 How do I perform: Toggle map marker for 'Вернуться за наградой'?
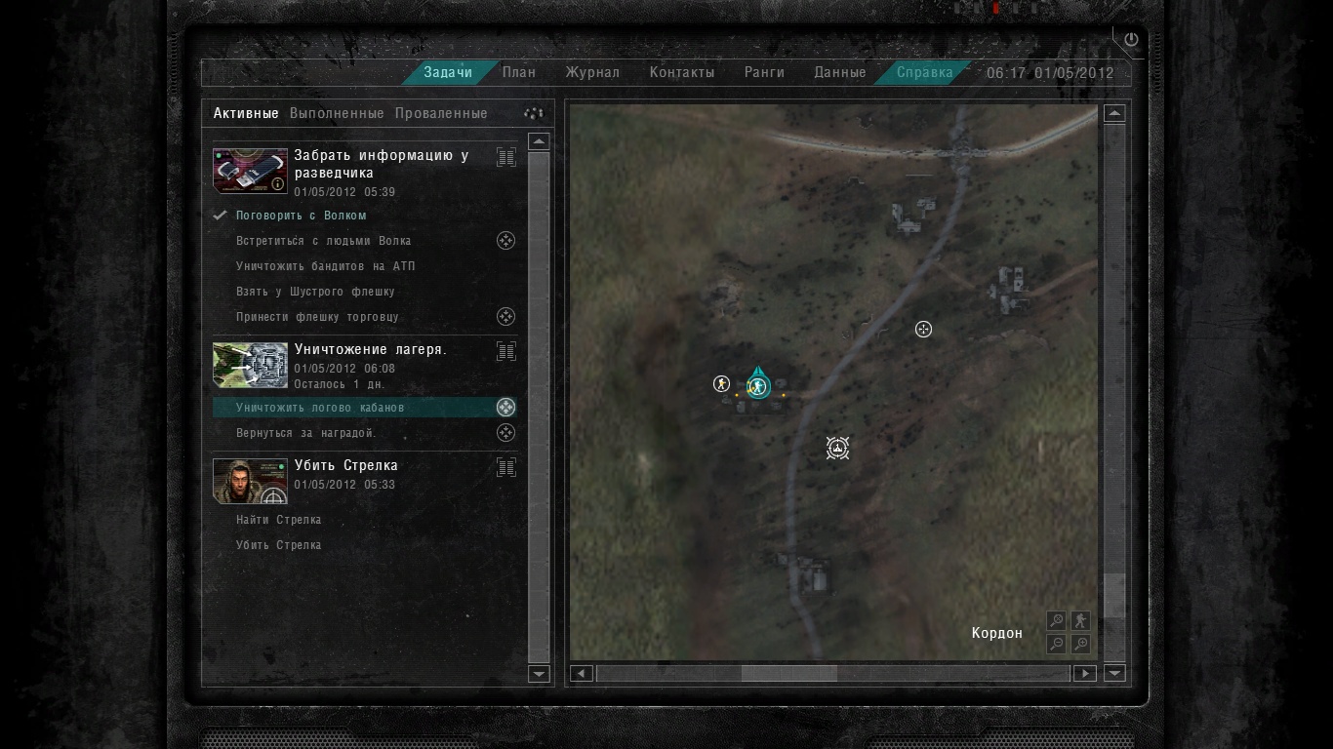pyautogui.click(x=505, y=433)
